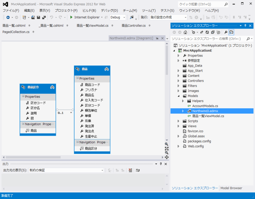
Task: Collapse the Models folder
Action: point(178,96)
